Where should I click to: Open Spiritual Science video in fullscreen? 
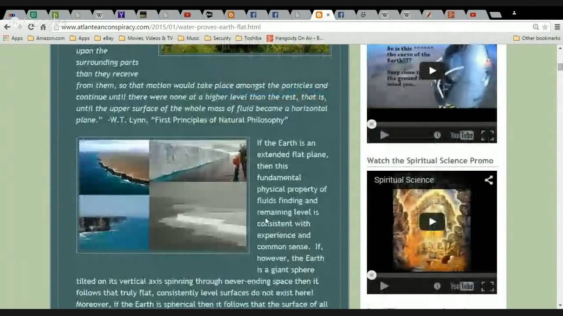(487, 286)
